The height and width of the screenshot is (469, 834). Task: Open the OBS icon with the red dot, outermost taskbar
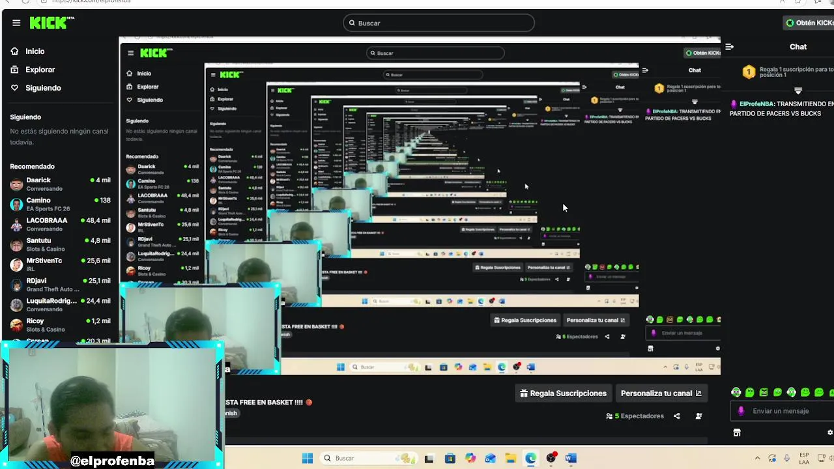(x=551, y=458)
